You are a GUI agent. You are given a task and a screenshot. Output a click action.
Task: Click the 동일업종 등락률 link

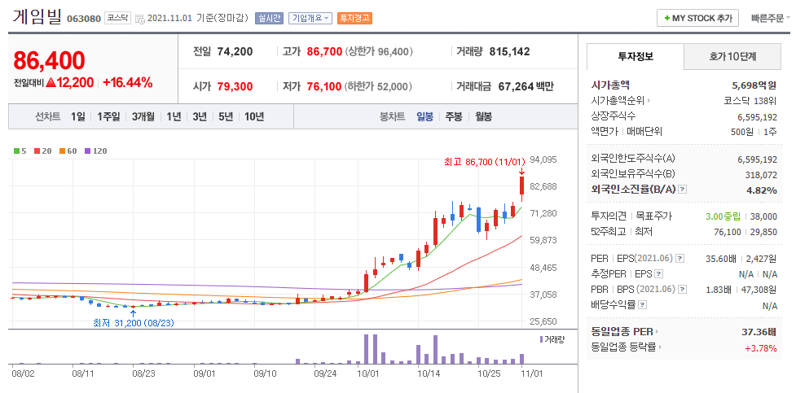624,347
